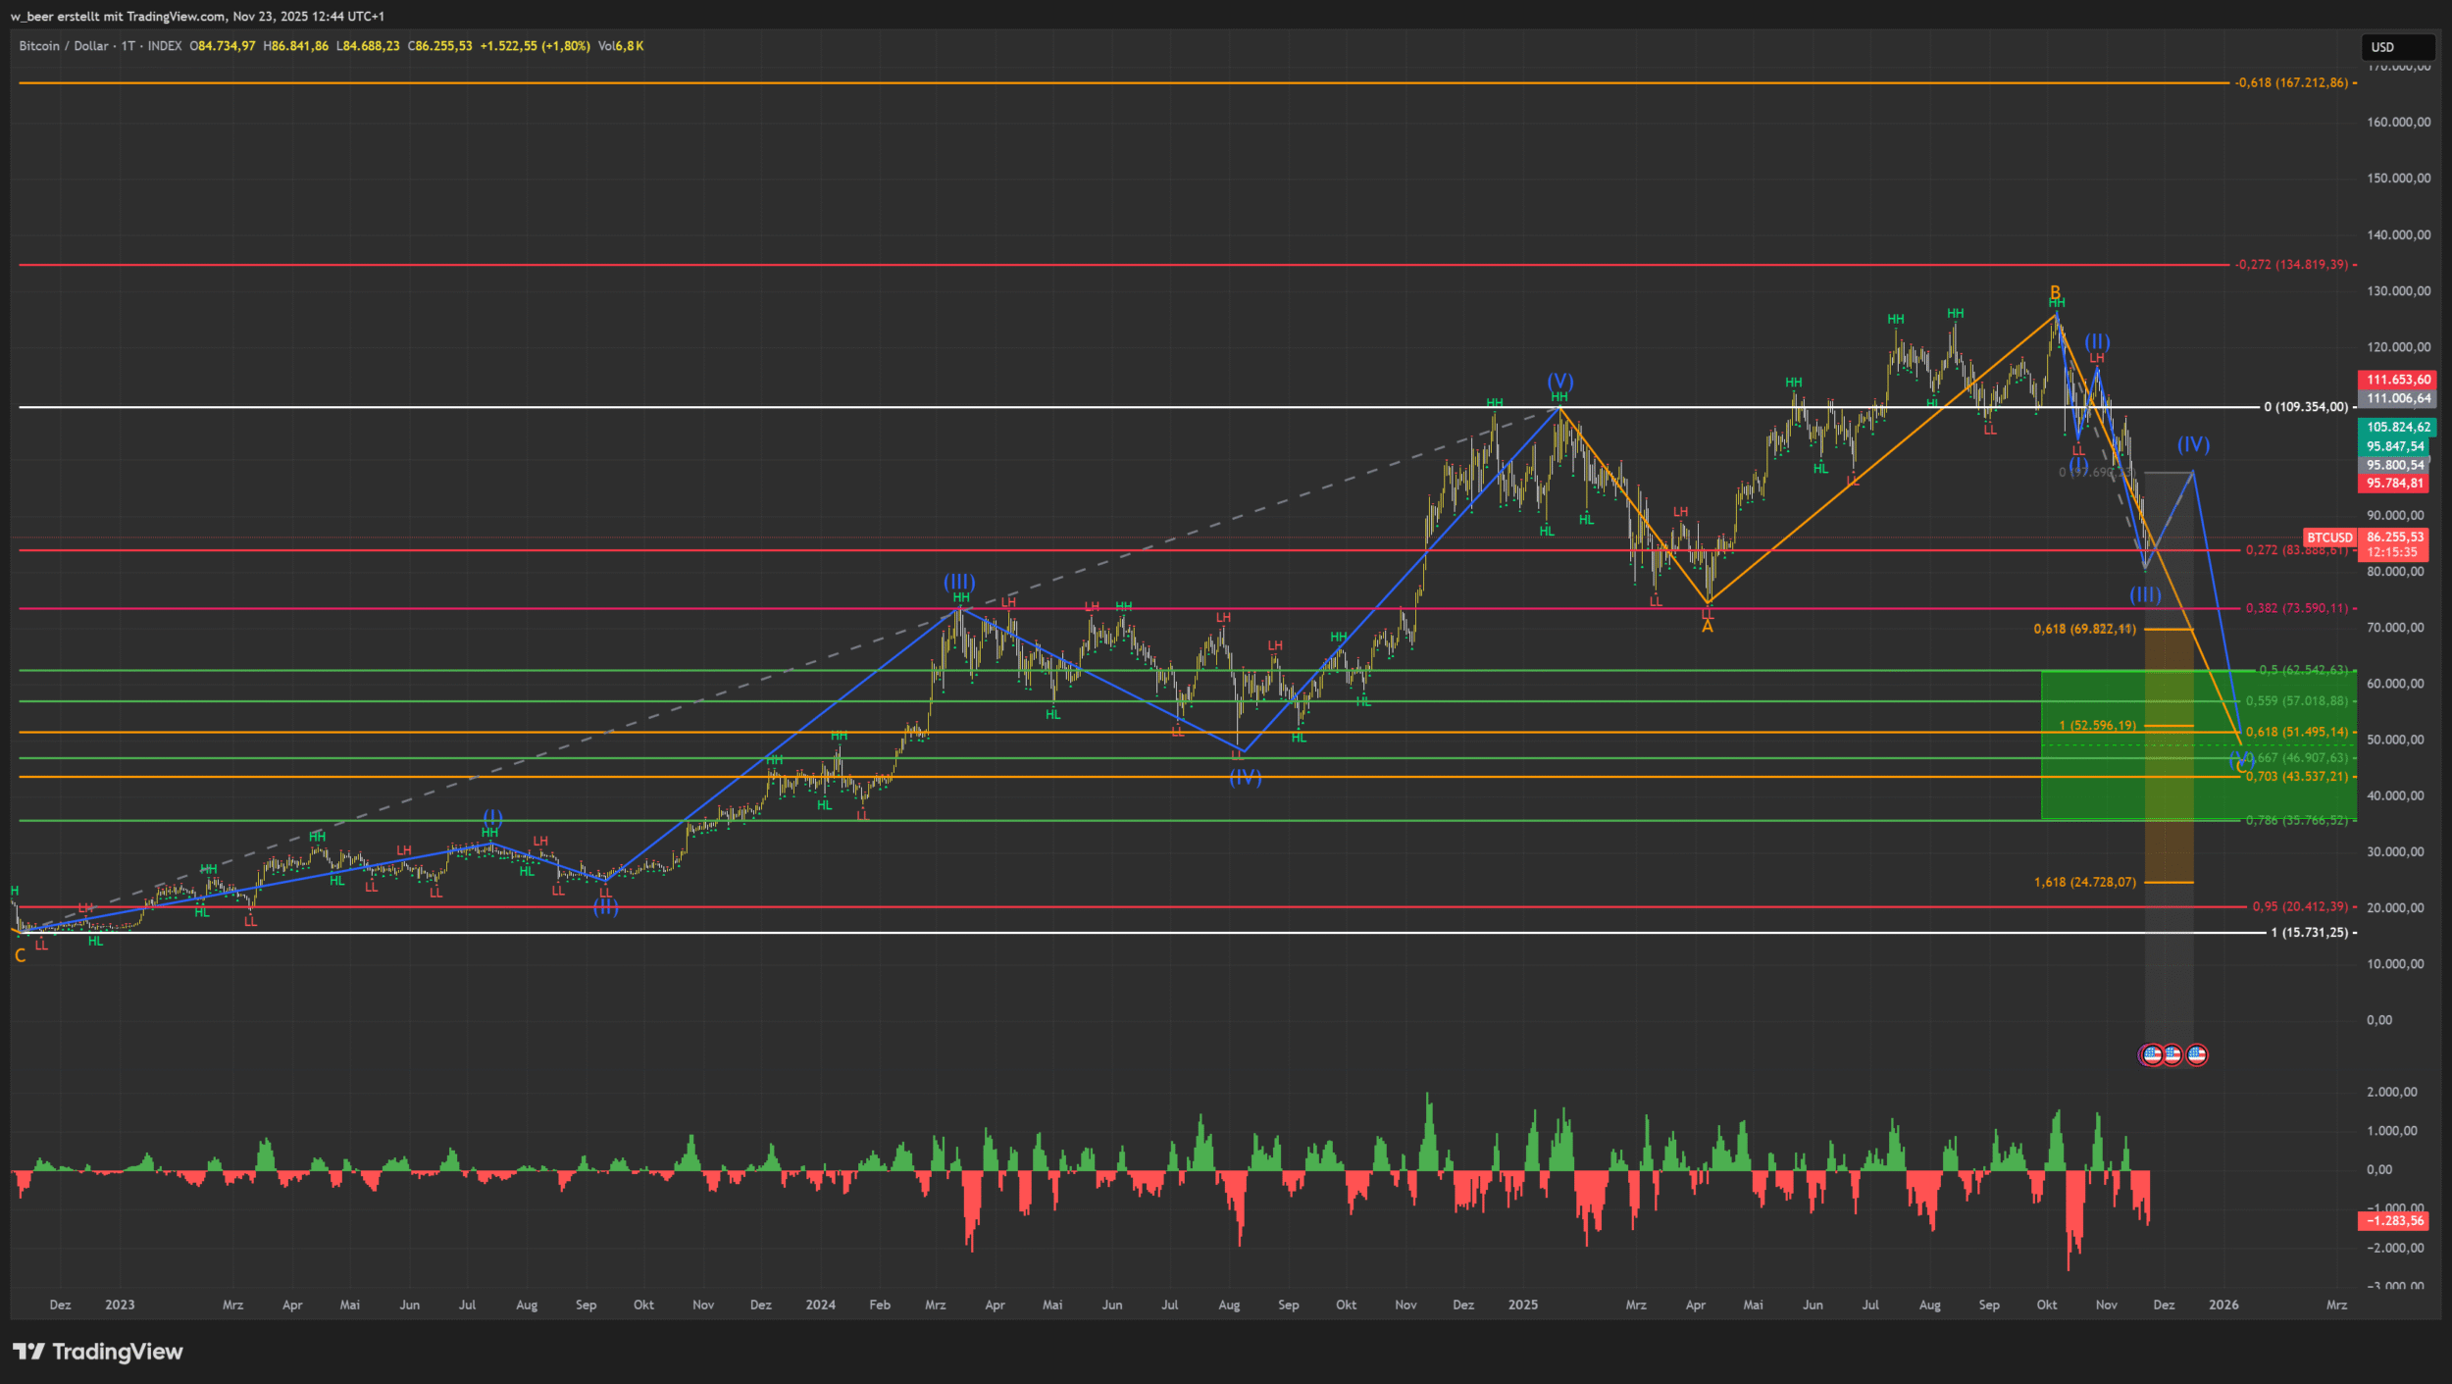Click the red 111.653,60 price label
The width and height of the screenshot is (2452, 1384).
[2398, 380]
